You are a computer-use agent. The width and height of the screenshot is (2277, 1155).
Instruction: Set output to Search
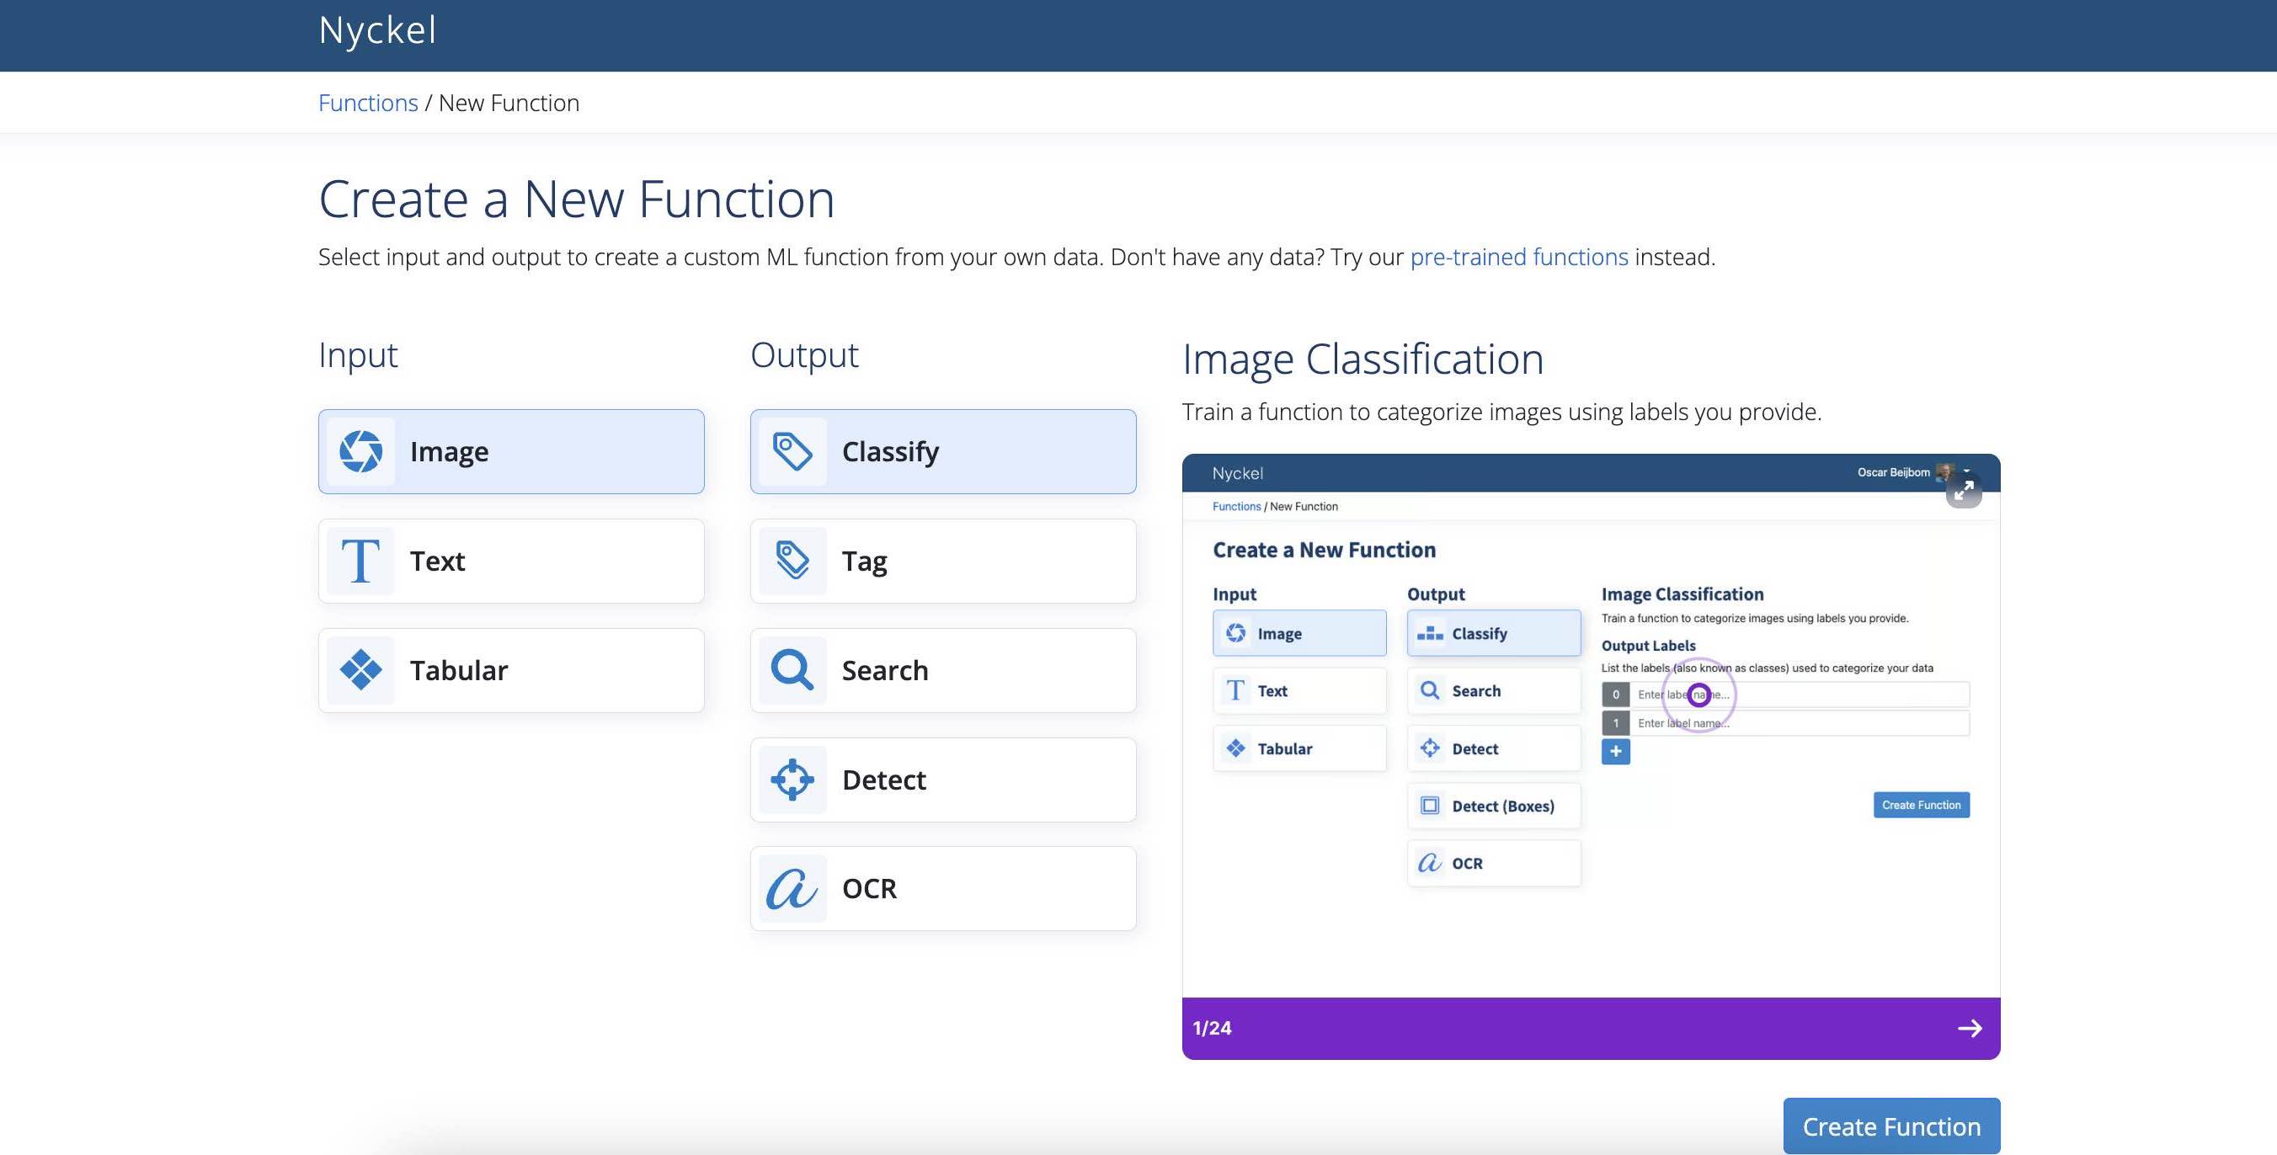click(942, 670)
